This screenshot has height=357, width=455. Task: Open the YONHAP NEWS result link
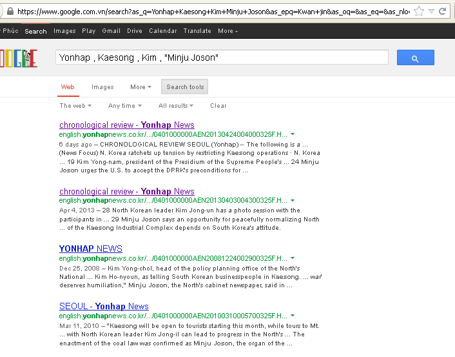tap(90, 249)
